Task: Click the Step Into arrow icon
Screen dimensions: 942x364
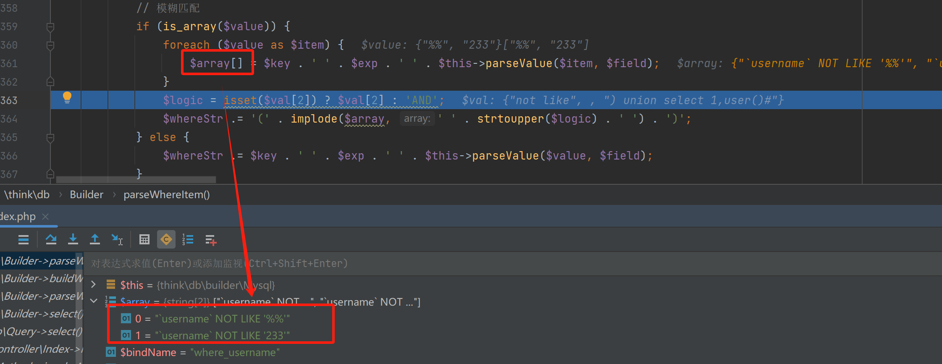Action: tap(73, 239)
